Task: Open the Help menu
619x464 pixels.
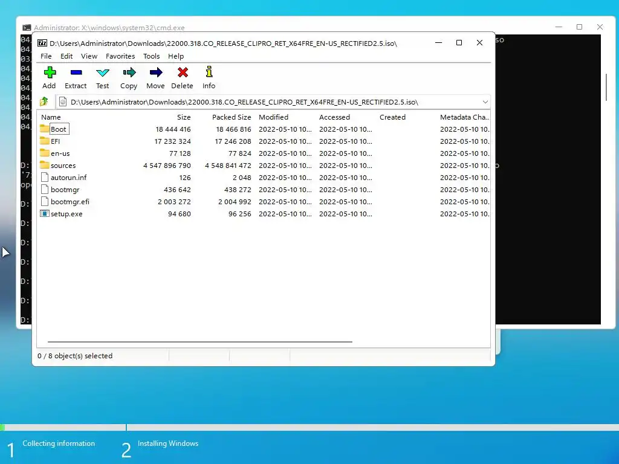Action: (176, 56)
